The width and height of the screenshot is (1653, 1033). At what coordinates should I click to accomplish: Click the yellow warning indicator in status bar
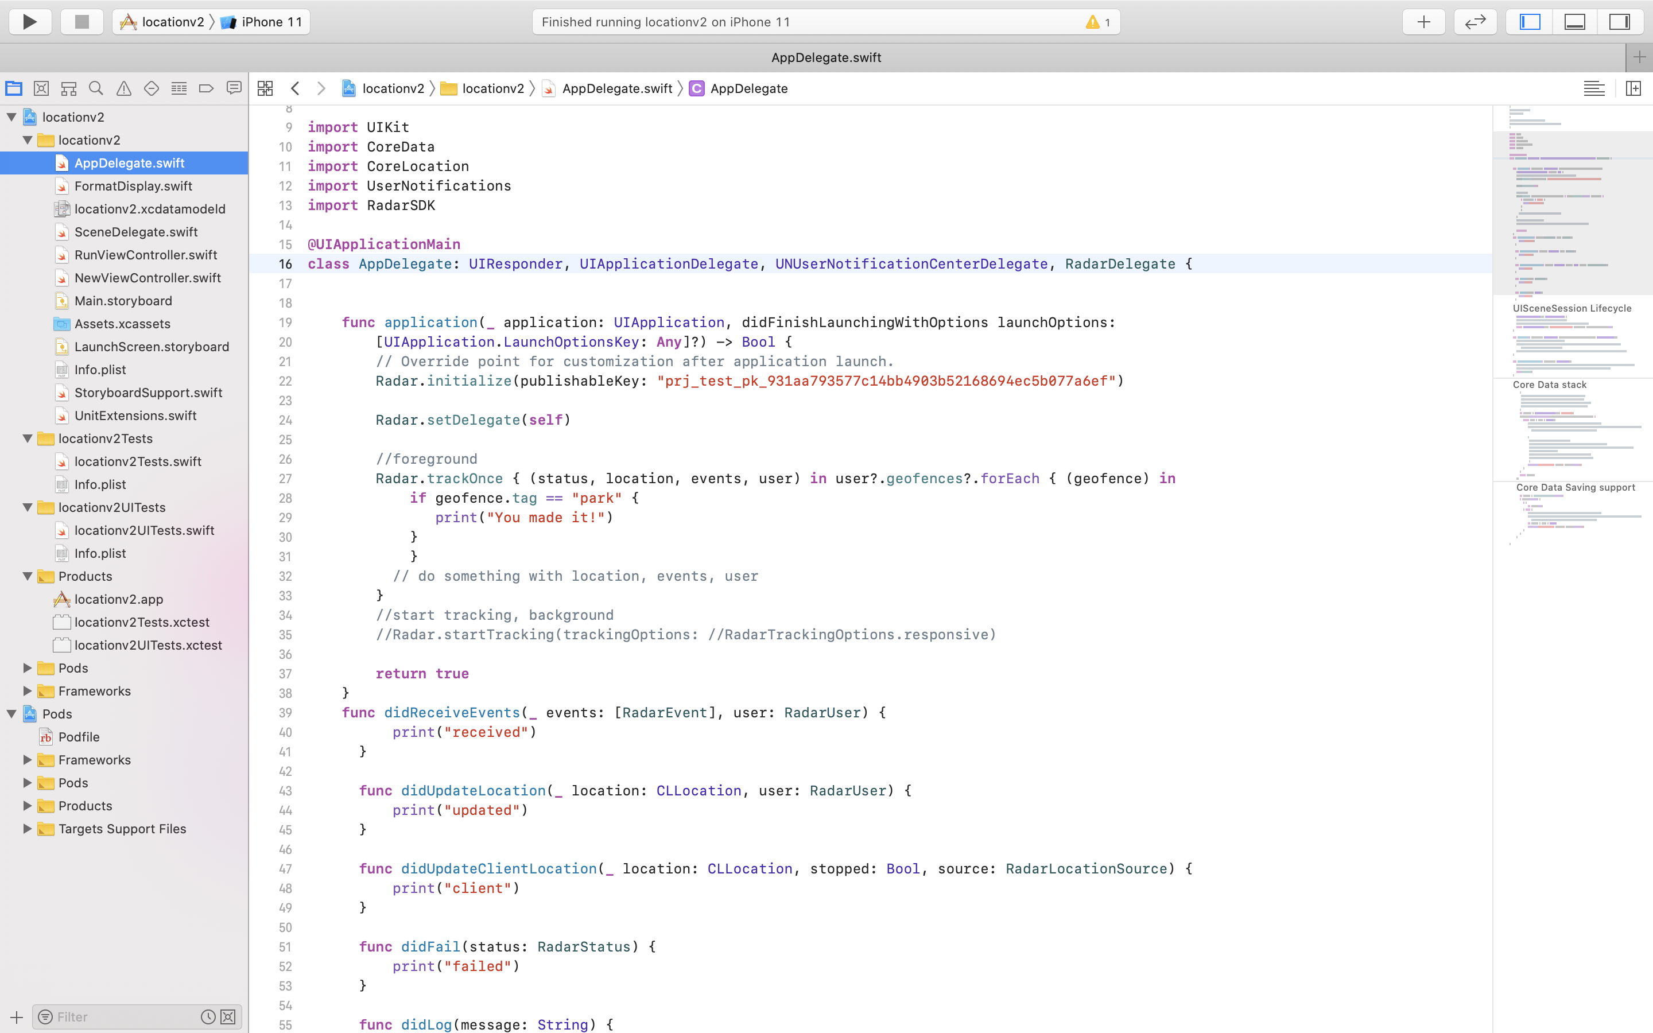1093,22
